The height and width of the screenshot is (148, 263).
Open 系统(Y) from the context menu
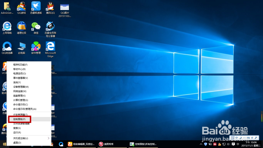[x=29, y=82]
